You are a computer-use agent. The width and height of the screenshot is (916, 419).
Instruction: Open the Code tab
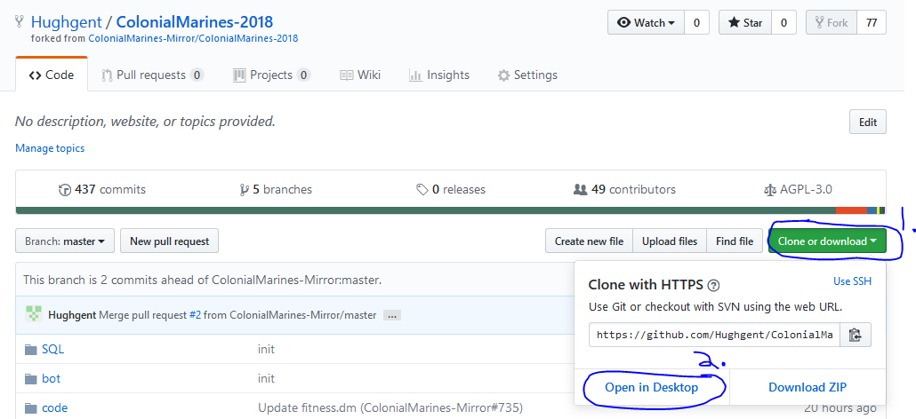point(52,75)
